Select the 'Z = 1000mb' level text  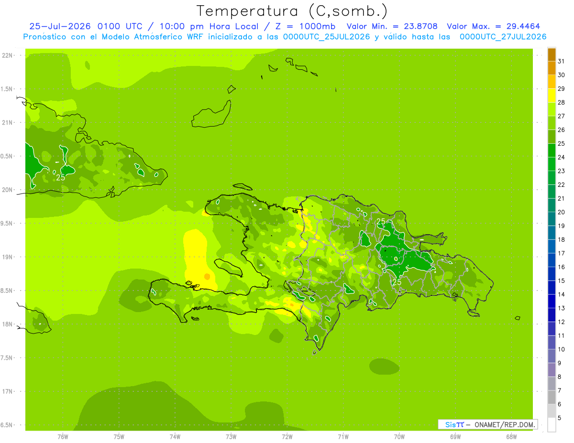coord(305,26)
